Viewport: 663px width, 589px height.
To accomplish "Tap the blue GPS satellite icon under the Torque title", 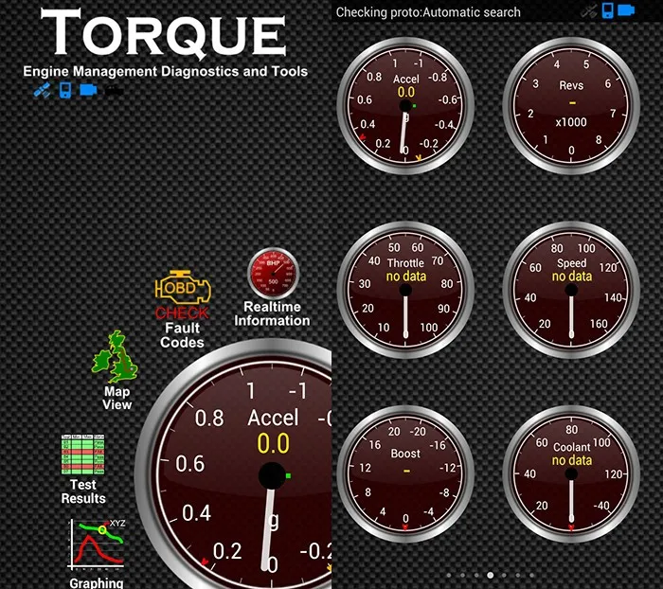I will click(42, 91).
